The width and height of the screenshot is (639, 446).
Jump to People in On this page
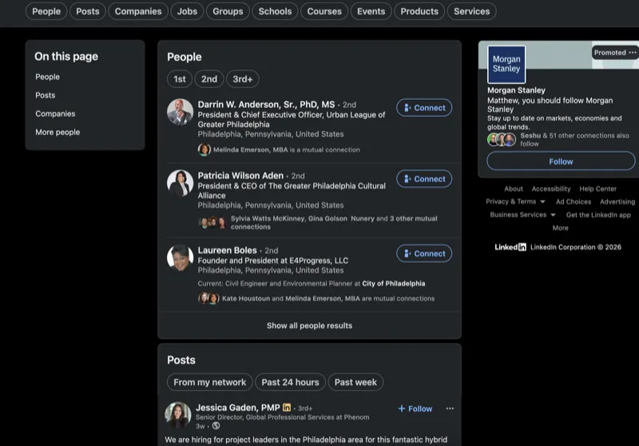pos(47,77)
